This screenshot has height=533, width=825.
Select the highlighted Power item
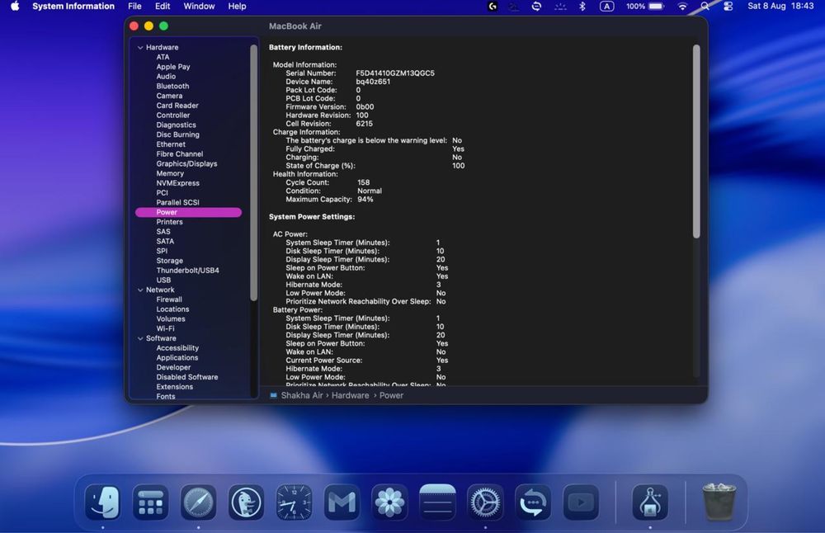coord(188,212)
